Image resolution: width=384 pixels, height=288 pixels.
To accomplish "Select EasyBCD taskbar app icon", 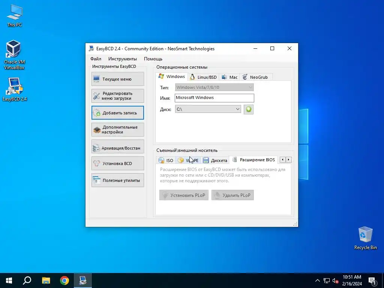I will pos(83,280).
